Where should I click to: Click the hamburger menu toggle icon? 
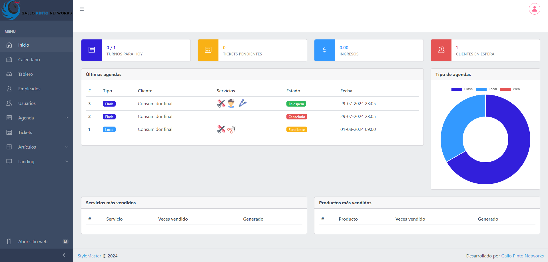(x=82, y=9)
